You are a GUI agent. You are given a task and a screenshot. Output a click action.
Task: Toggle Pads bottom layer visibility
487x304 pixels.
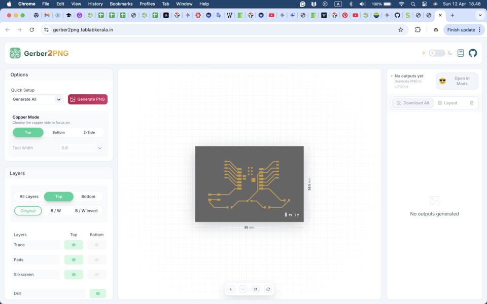click(96, 259)
